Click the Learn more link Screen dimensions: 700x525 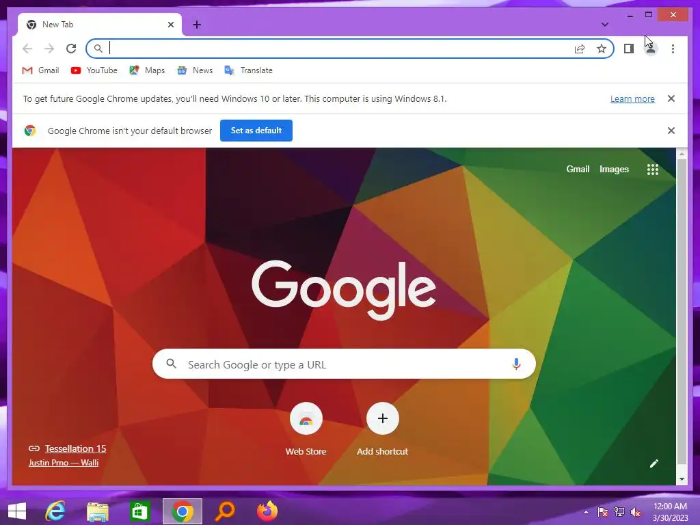(x=632, y=98)
